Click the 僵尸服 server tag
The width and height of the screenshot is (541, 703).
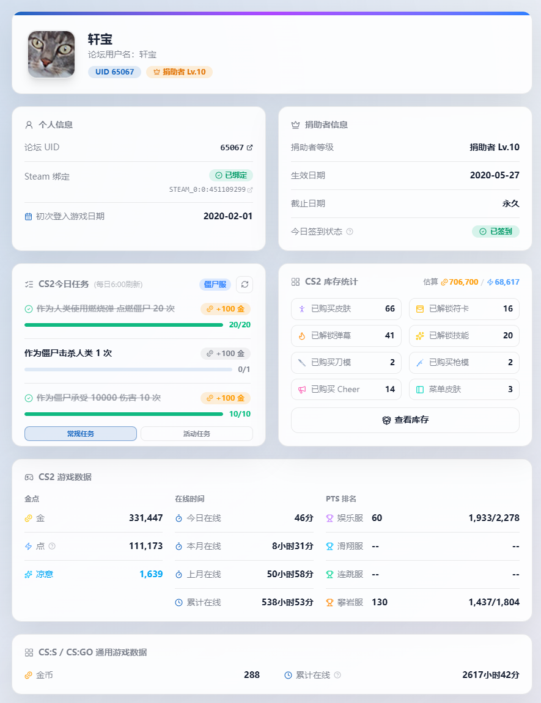[215, 284]
